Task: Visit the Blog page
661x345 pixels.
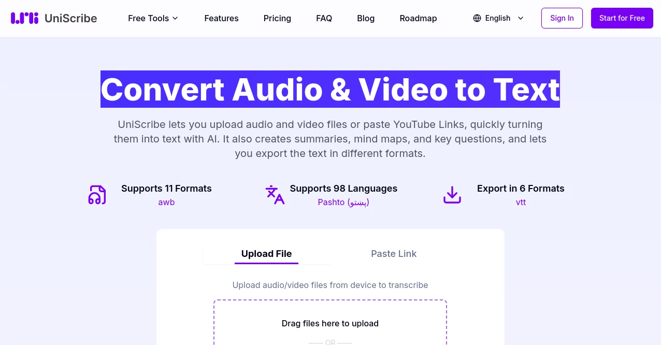Action: click(366, 18)
